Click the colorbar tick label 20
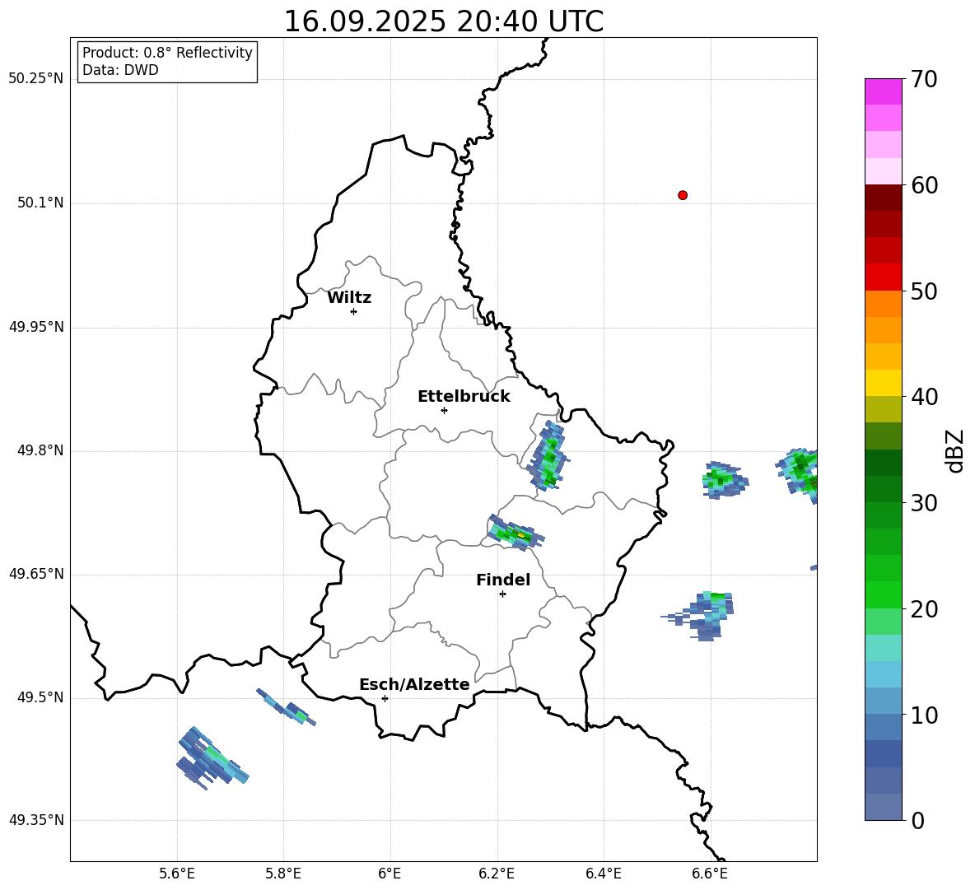Image resolution: width=975 pixels, height=890 pixels. coord(924,609)
